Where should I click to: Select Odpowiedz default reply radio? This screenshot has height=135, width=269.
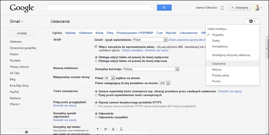tap(96, 114)
